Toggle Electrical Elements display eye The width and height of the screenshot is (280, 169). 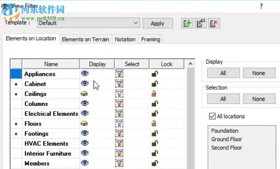coord(85,113)
